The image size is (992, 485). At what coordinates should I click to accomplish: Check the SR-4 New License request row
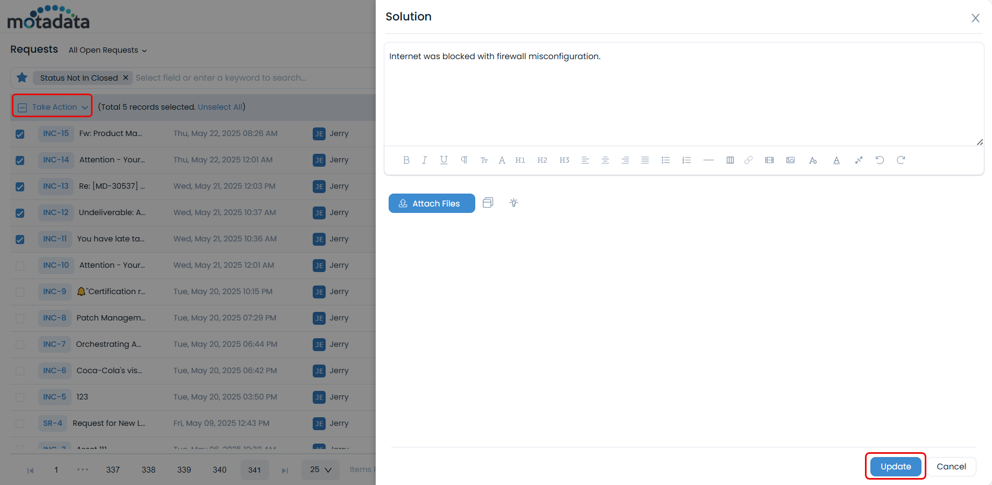pyautogui.click(x=20, y=423)
